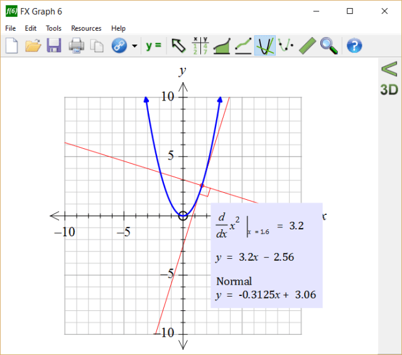
Task: Open a file with the folder icon
Action: 33,46
